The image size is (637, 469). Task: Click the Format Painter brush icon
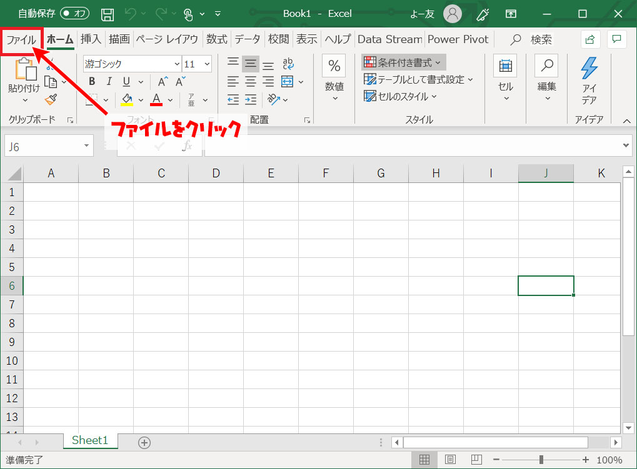tap(51, 99)
